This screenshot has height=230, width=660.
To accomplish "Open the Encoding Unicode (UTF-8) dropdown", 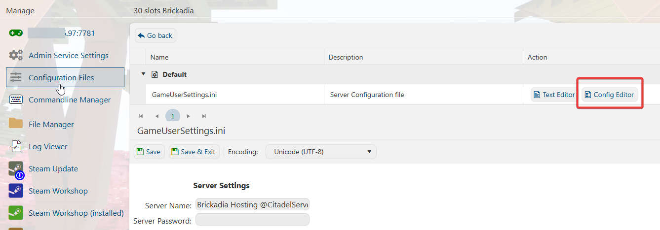I will [321, 152].
